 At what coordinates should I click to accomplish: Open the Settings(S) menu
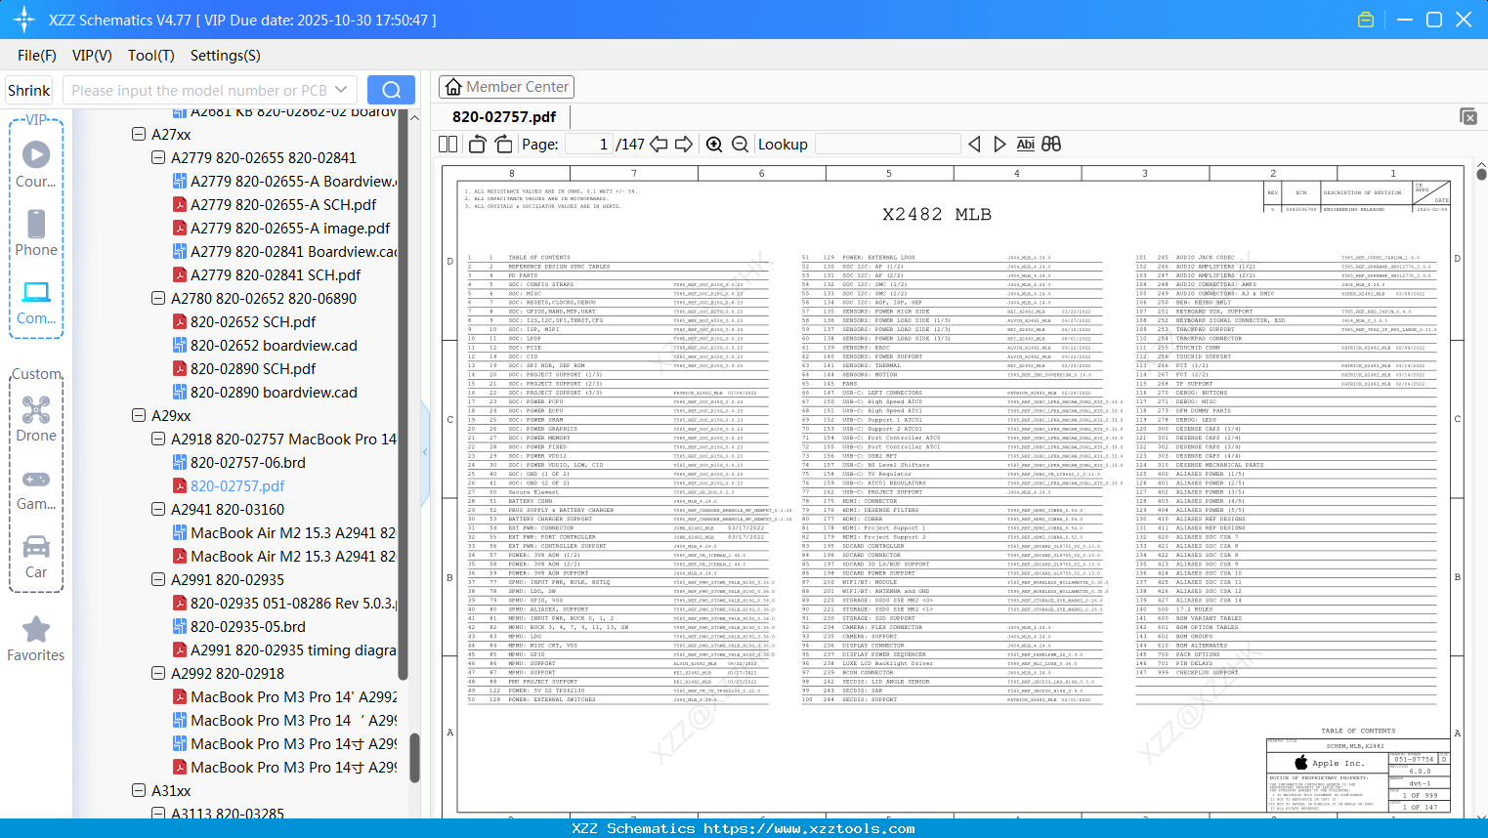(226, 56)
